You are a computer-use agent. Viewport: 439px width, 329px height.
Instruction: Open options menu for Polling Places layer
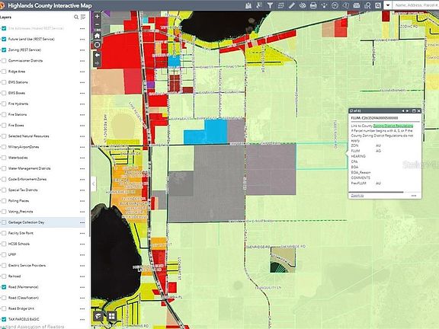click(x=82, y=201)
